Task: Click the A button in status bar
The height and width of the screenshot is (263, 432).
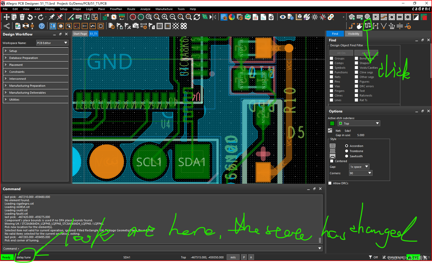Action: click(x=251, y=257)
